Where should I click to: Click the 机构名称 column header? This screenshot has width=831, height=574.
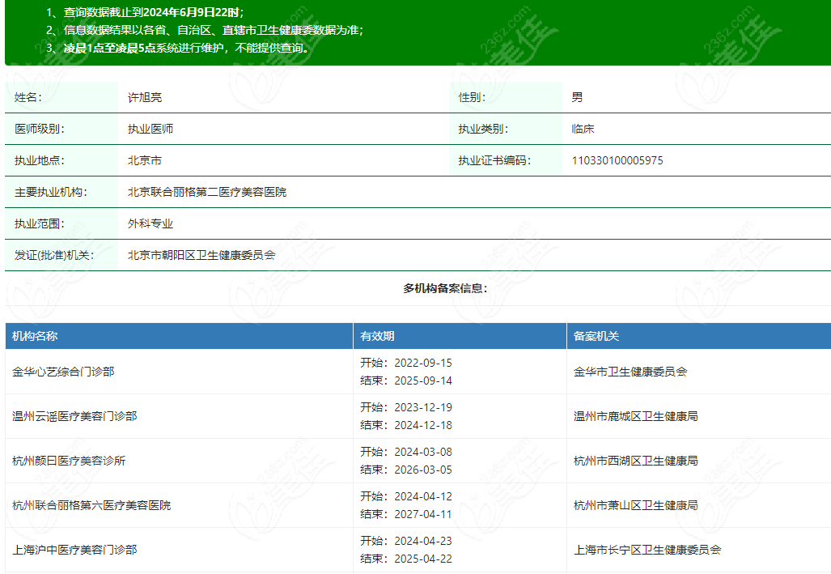[35, 336]
